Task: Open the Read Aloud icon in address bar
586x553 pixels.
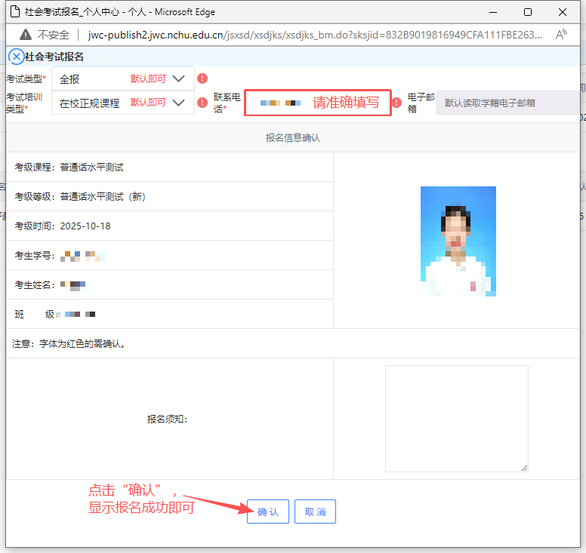Action: tap(561, 35)
